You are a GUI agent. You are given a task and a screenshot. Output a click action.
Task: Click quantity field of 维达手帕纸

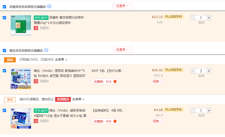tap(201, 111)
